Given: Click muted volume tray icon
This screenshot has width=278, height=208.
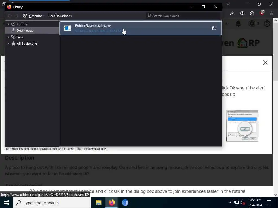Looking at the screenshot, I should (243, 203).
